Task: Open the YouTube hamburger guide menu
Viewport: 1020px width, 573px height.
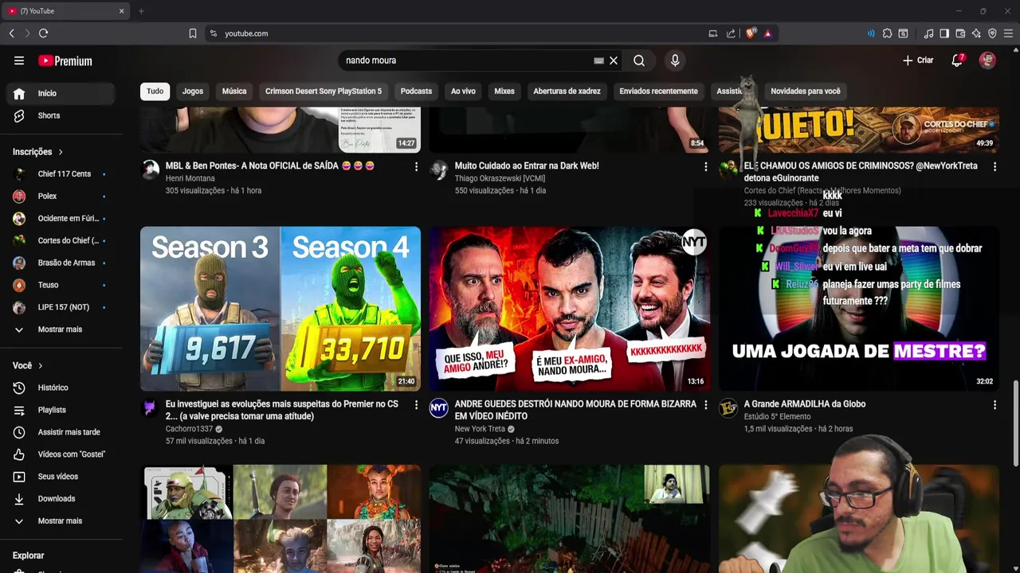Action: pyautogui.click(x=19, y=60)
